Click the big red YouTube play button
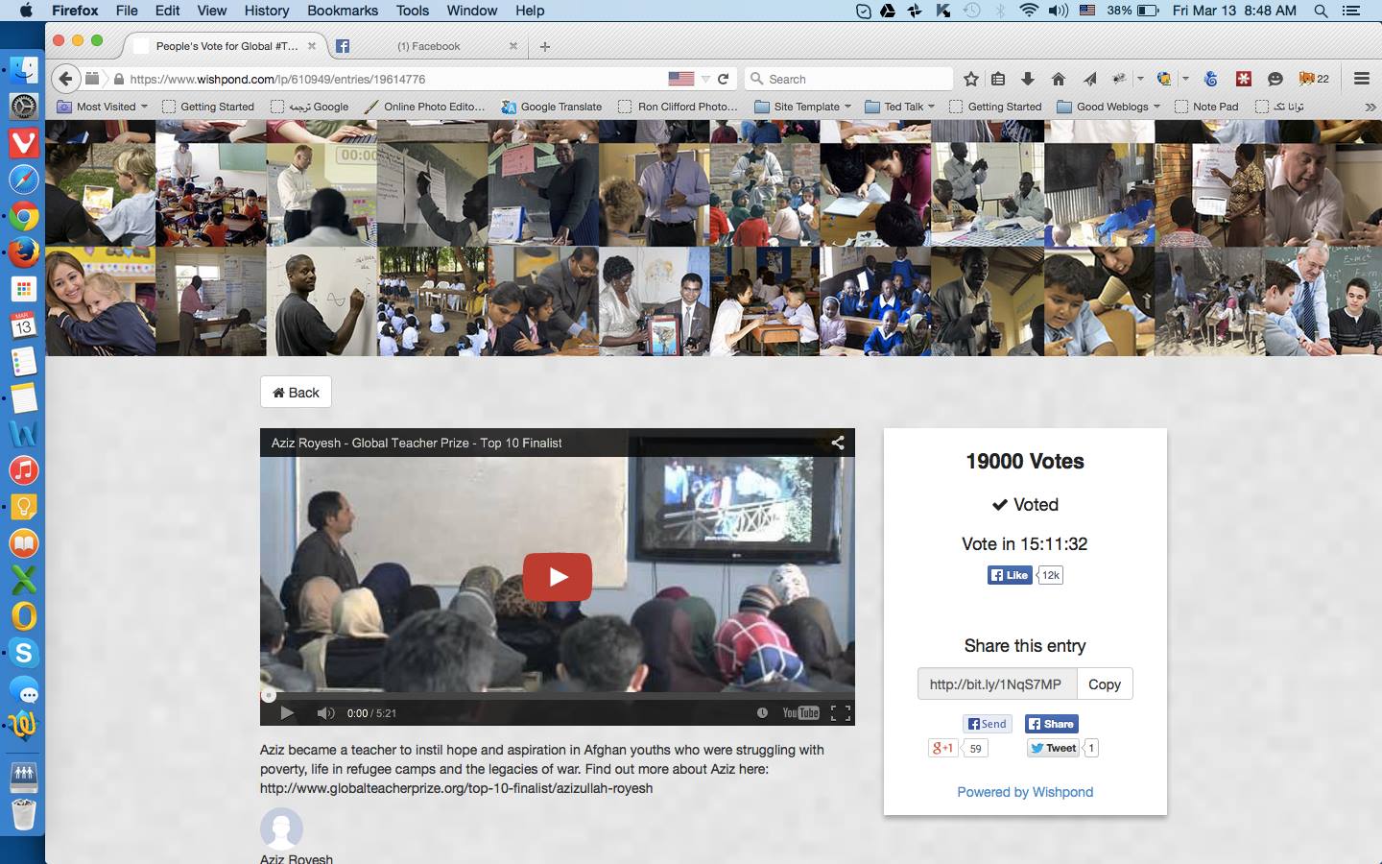The width and height of the screenshot is (1382, 864). click(x=558, y=577)
